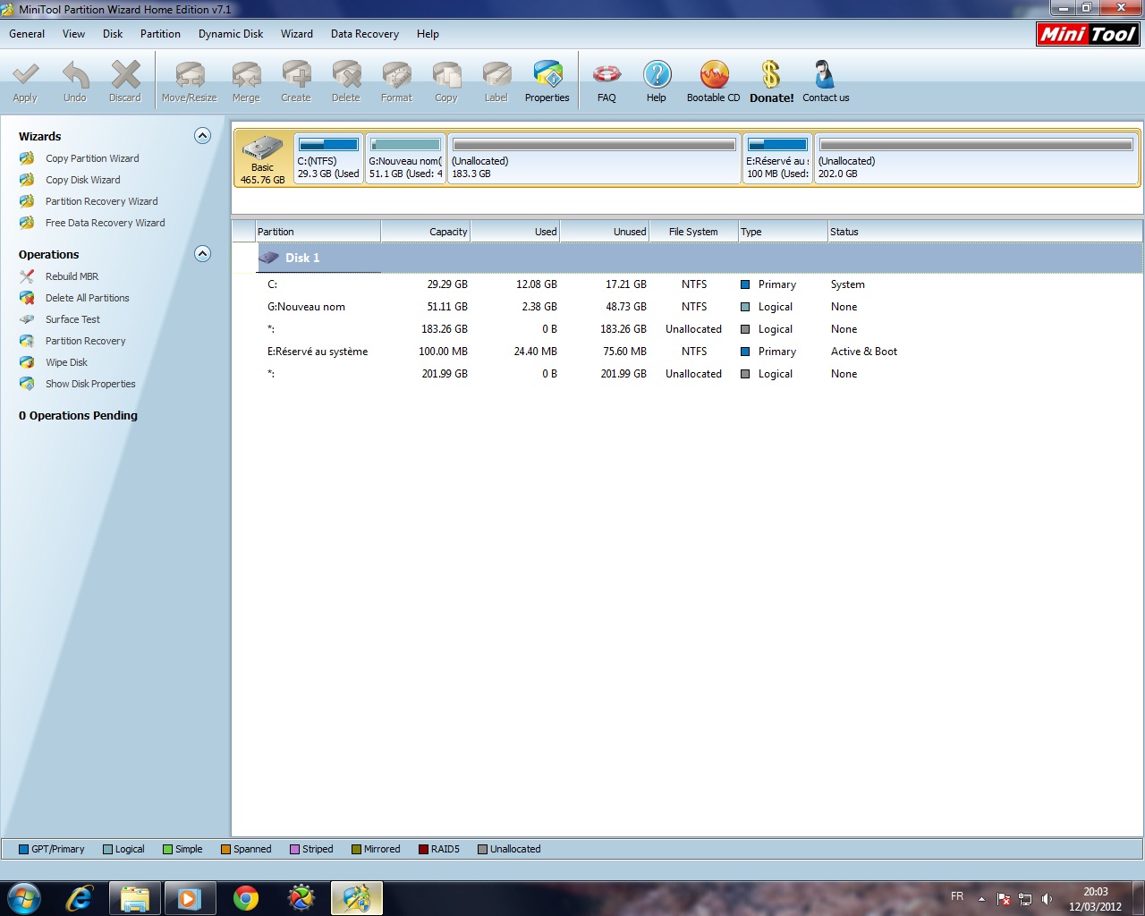Open the Wizard menu
Viewport: 1145px width, 916px height.
pyautogui.click(x=297, y=34)
